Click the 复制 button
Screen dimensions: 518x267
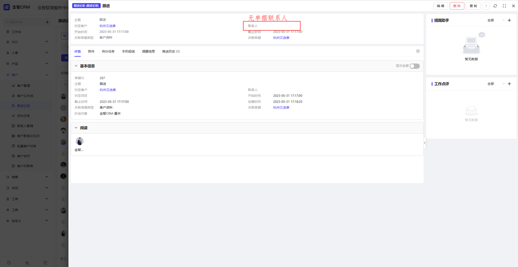tap(473, 6)
